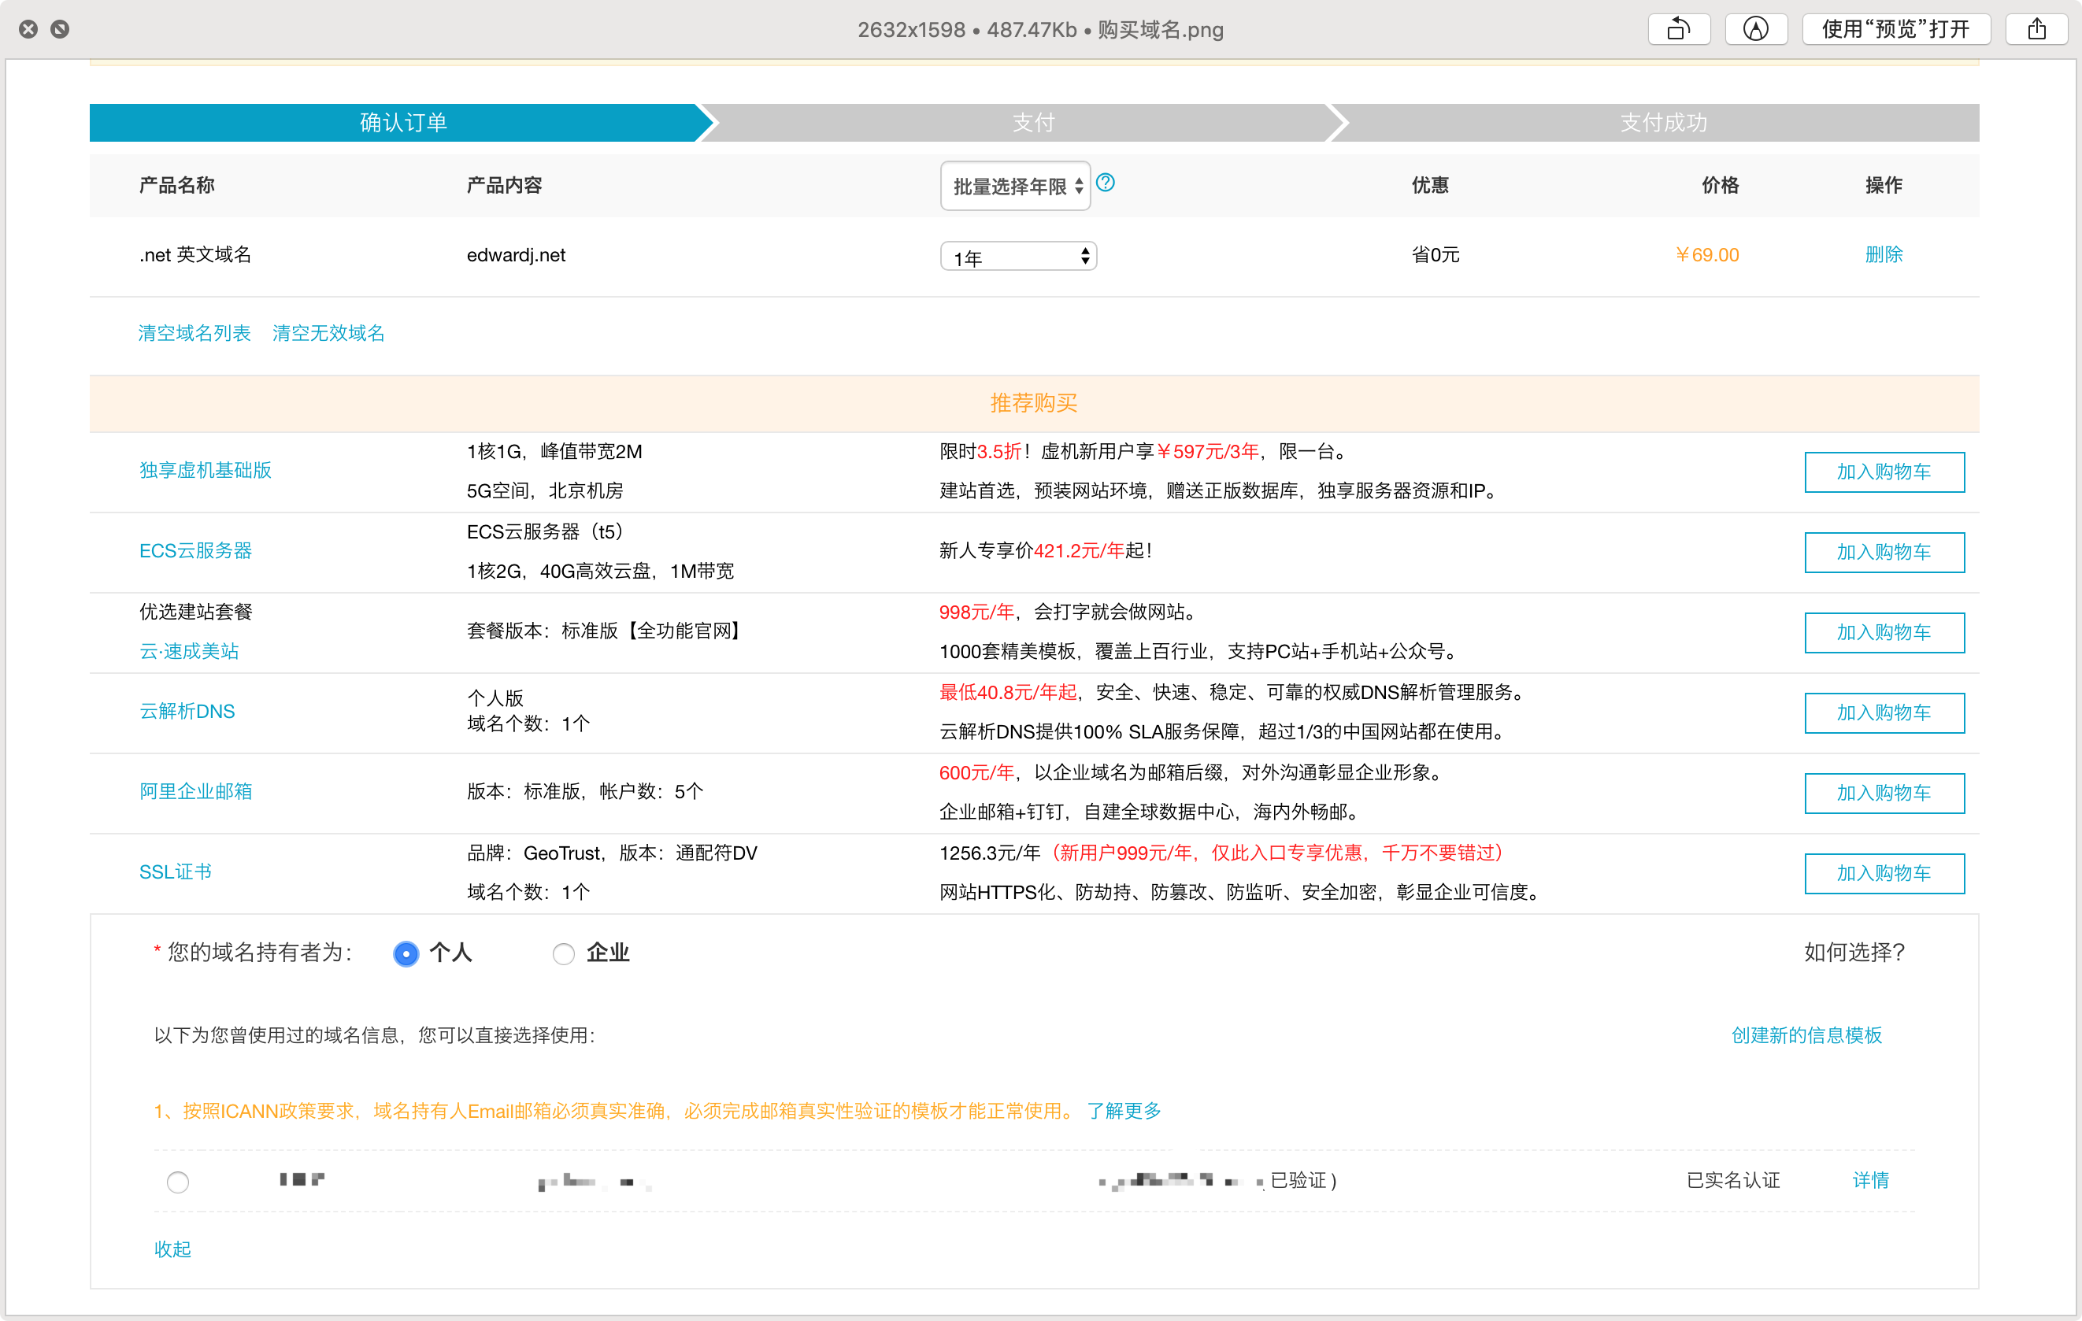This screenshot has height=1321, width=2082.
Task: Click the 支付 step tab
Action: 1032,123
